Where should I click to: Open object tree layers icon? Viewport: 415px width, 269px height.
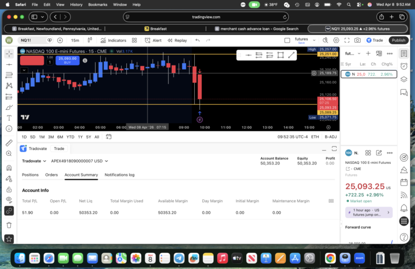coord(404,79)
